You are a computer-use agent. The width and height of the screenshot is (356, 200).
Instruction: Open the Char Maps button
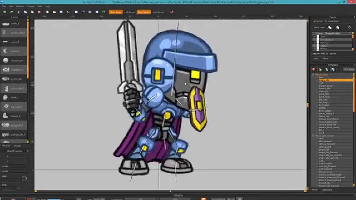349,69
